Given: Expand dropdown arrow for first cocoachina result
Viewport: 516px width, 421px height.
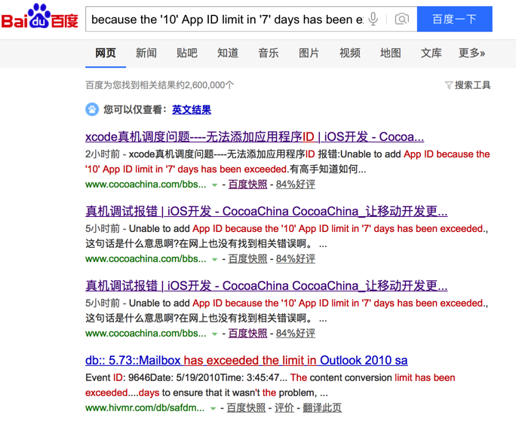Looking at the screenshot, I should click(x=214, y=185).
